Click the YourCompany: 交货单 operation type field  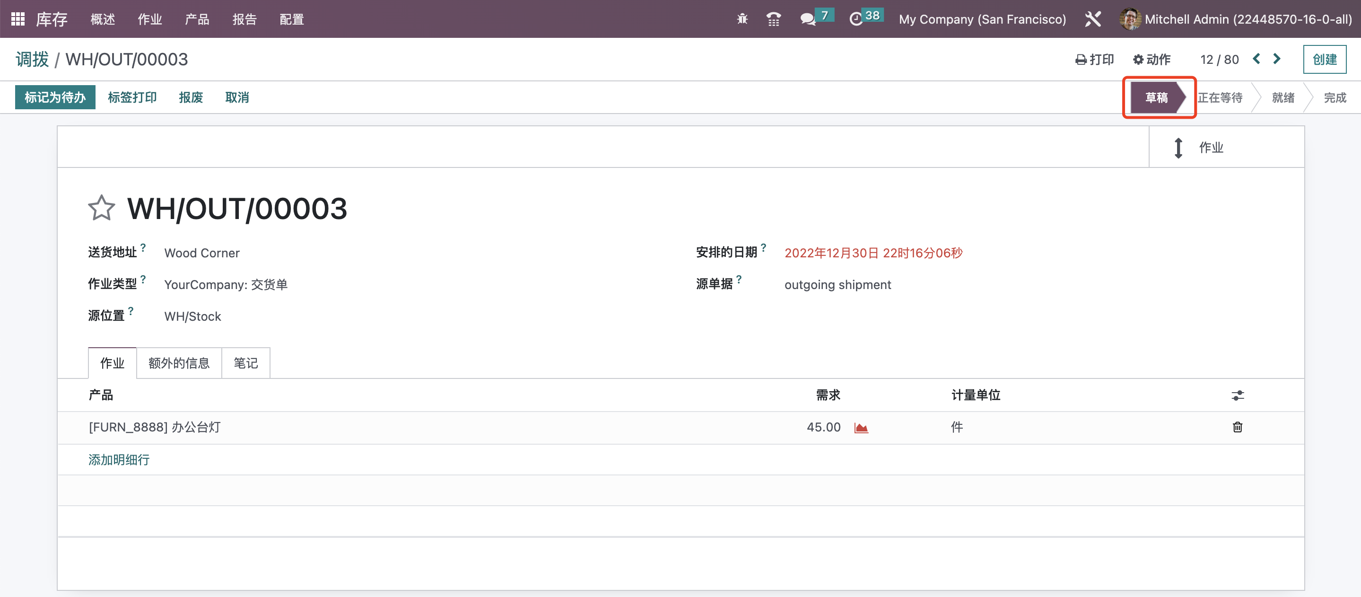tap(226, 284)
